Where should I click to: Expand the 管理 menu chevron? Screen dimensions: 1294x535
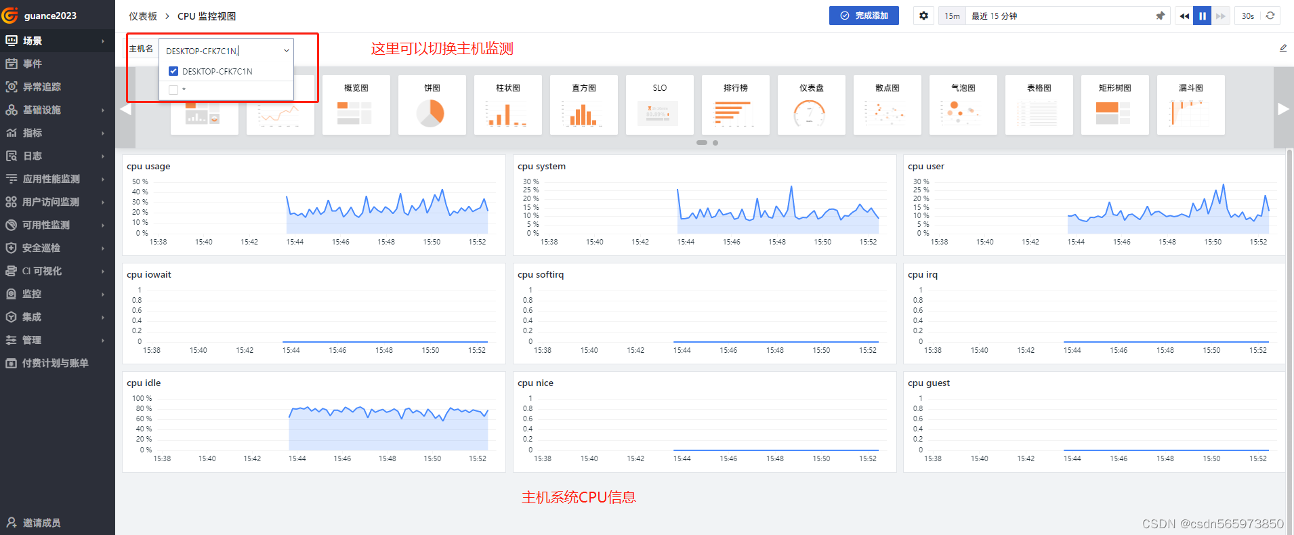pos(103,340)
